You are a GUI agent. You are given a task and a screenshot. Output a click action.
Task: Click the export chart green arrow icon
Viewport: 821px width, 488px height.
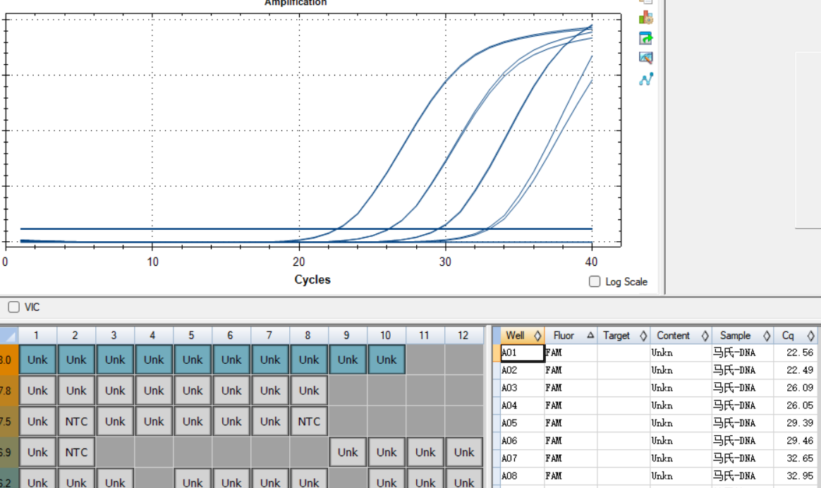(x=645, y=37)
